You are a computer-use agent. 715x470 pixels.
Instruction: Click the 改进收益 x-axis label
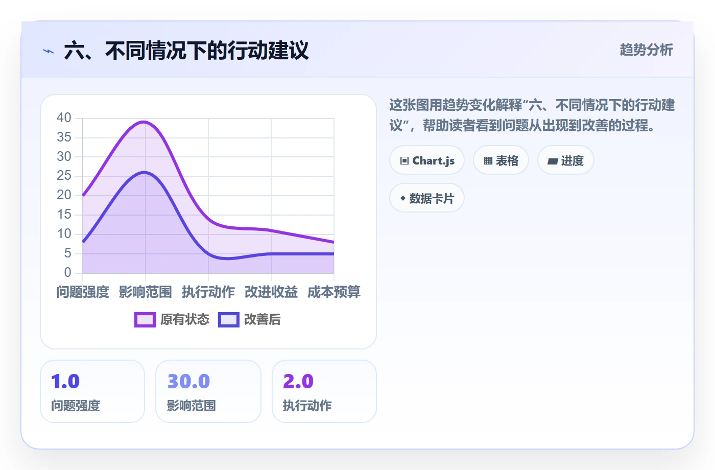[x=271, y=292]
